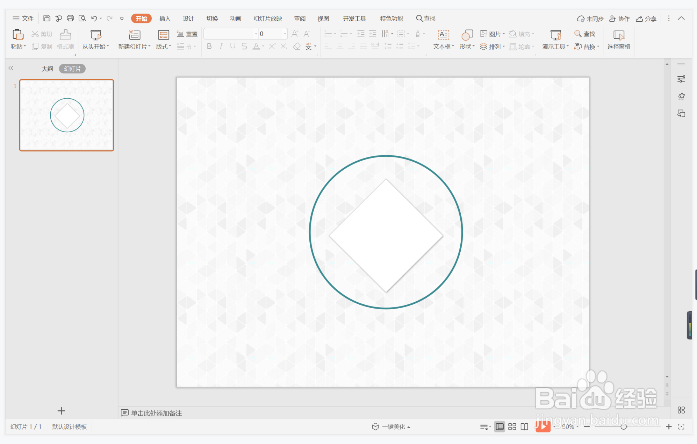Click the New Slide (新建幻灯片) icon
The width and height of the screenshot is (697, 444).
[135, 35]
